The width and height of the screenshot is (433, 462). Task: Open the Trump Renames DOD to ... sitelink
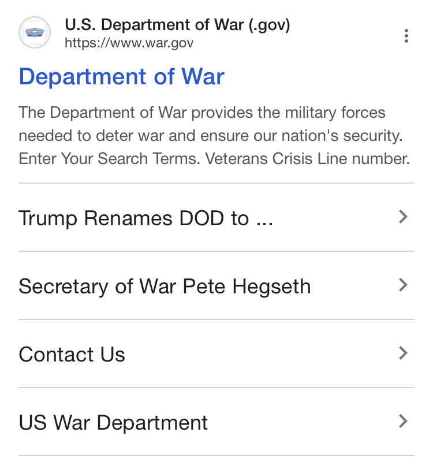[145, 218]
